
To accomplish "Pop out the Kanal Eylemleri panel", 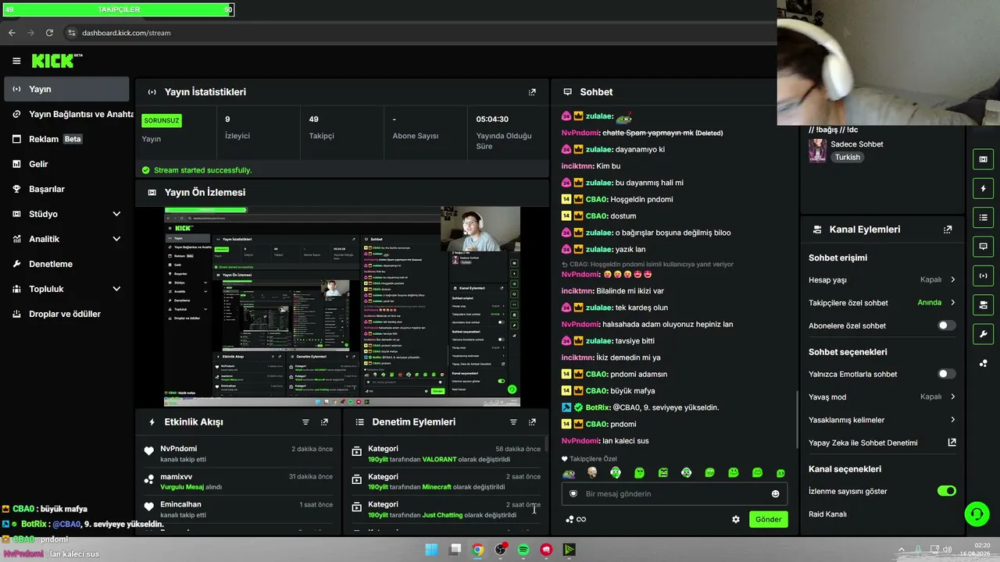I will pyautogui.click(x=948, y=229).
